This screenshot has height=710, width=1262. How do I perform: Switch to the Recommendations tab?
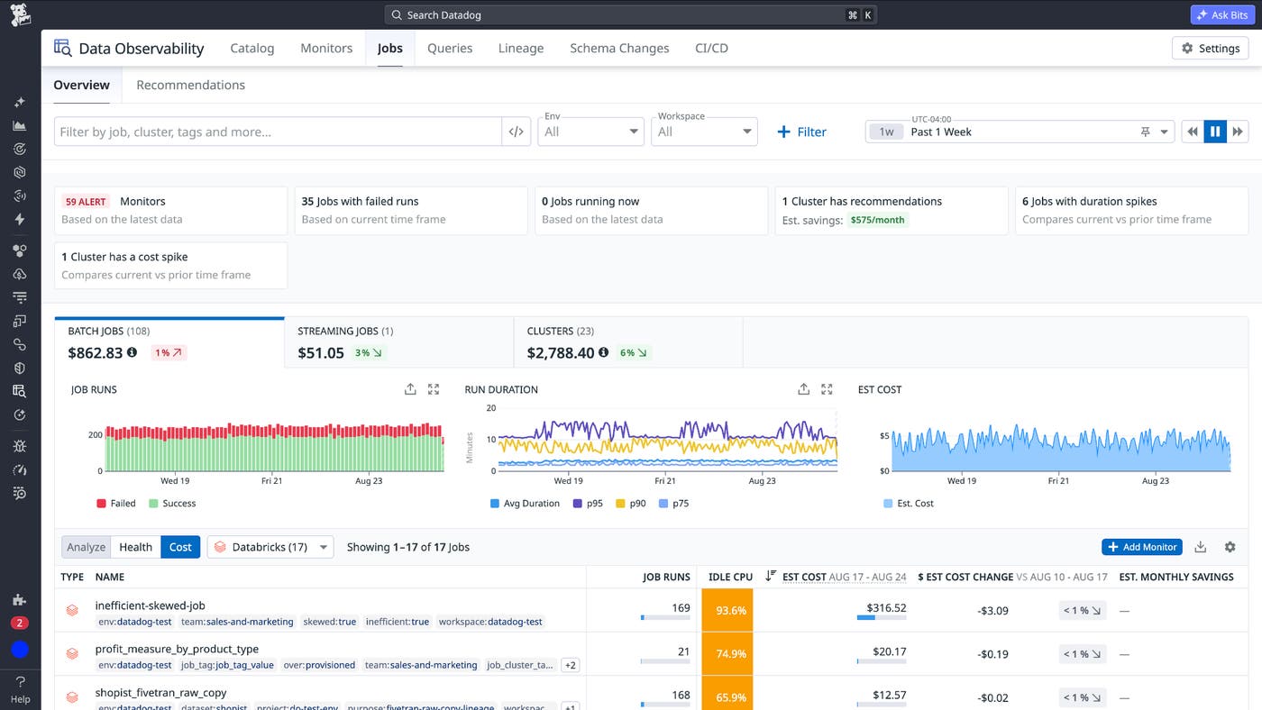(190, 85)
